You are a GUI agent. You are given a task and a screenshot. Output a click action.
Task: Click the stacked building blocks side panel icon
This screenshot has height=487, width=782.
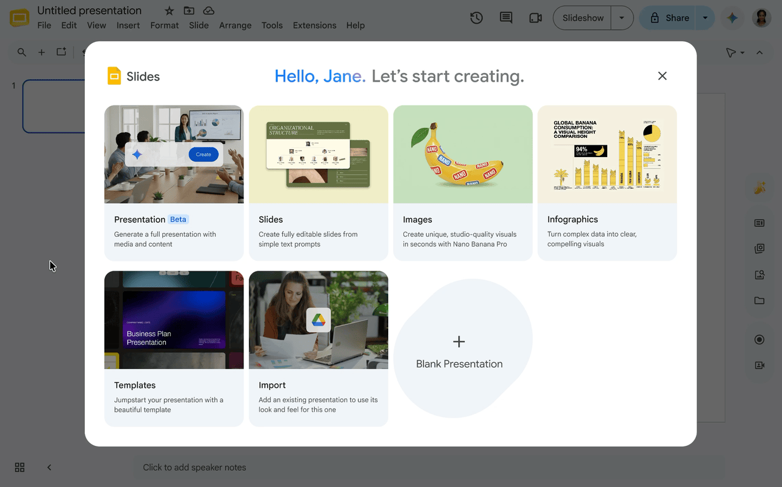(760, 248)
